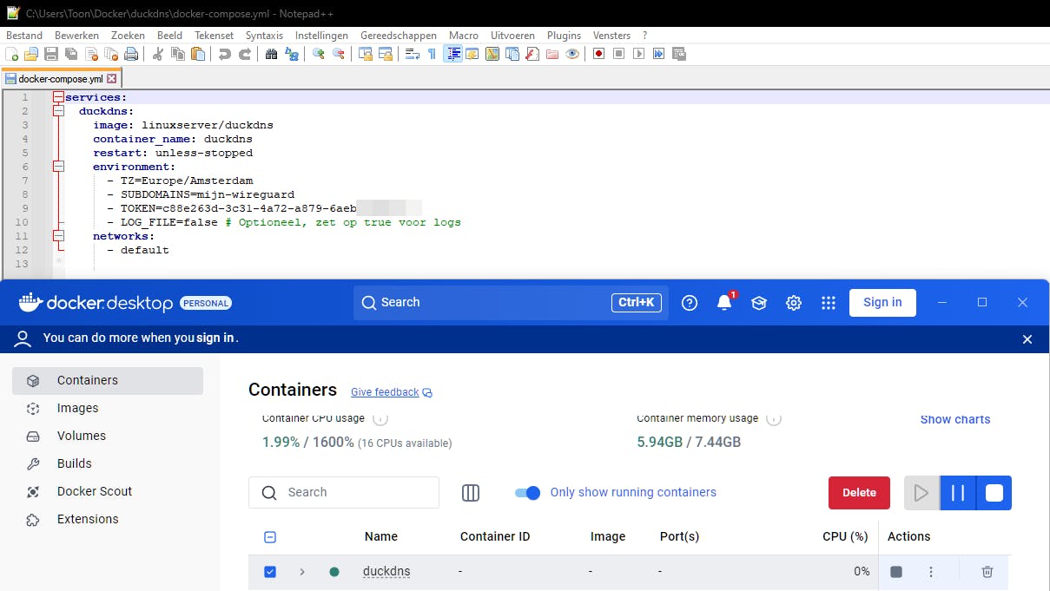Open the Instellingen menu
This screenshot has width=1050, height=591.
click(x=321, y=36)
